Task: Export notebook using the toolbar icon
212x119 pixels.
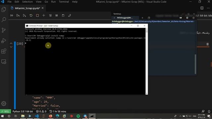Action: [70, 16]
